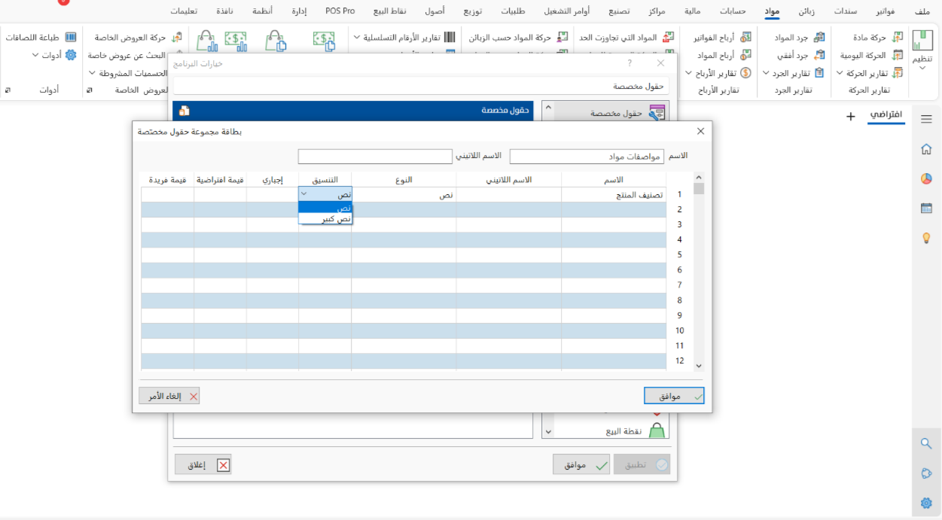Viewport: 942px width, 520px height.
Task: Open the calendar sidebar icon
Action: click(x=926, y=208)
